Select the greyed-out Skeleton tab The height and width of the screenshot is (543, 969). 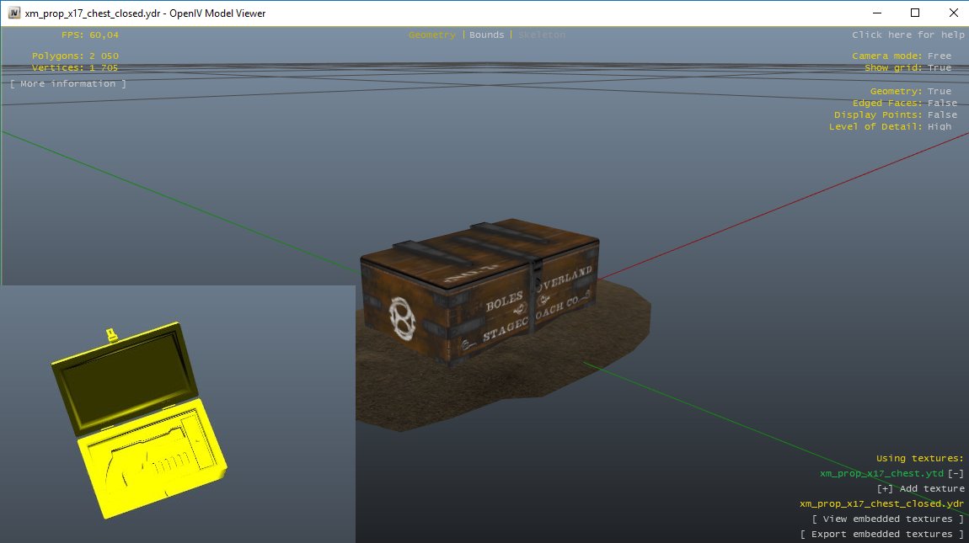(x=541, y=35)
